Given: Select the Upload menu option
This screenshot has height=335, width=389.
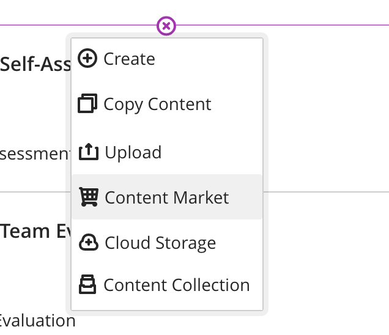Looking at the screenshot, I should pos(133,152).
